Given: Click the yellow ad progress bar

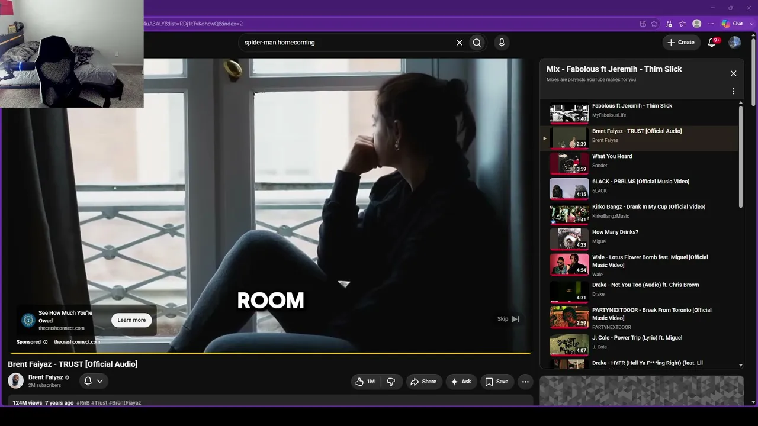Looking at the screenshot, I should [x=269, y=353].
